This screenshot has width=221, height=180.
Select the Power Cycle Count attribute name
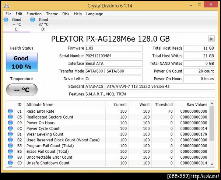(43, 128)
